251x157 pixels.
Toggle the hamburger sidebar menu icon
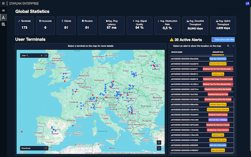[3, 10]
